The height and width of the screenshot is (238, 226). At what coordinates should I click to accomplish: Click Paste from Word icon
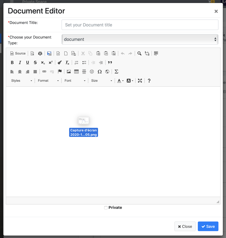tap(114, 53)
